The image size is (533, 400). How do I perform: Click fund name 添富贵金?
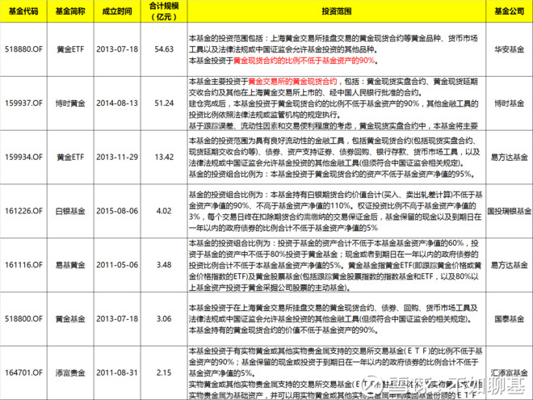pyautogui.click(x=70, y=373)
